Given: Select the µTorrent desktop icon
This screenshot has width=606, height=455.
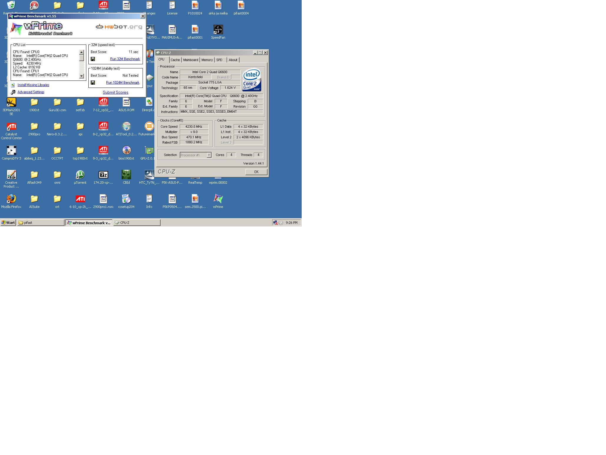Looking at the screenshot, I should pyautogui.click(x=80, y=177).
